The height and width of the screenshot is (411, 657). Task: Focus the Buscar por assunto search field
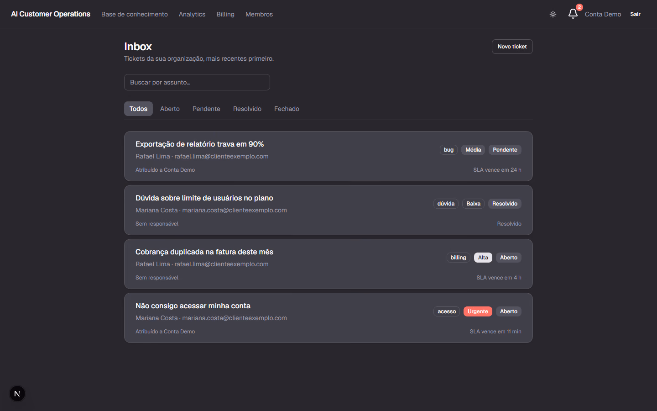(197, 82)
